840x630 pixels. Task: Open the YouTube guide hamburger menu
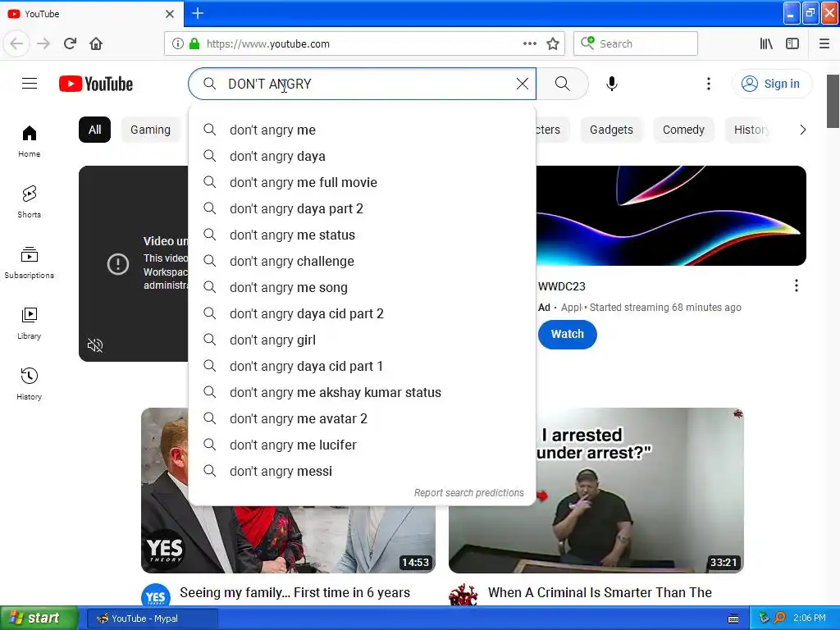[x=30, y=84]
